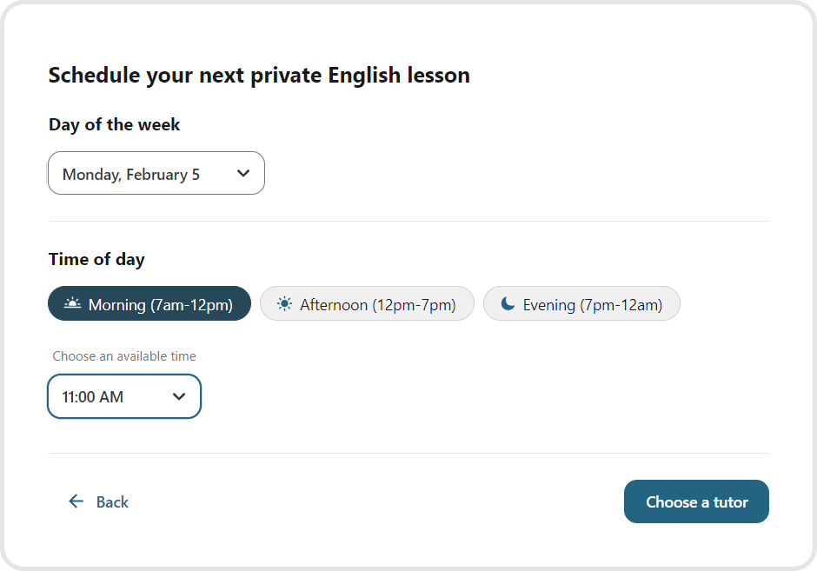
Task: Click the Choose an available time label
Action: (124, 356)
